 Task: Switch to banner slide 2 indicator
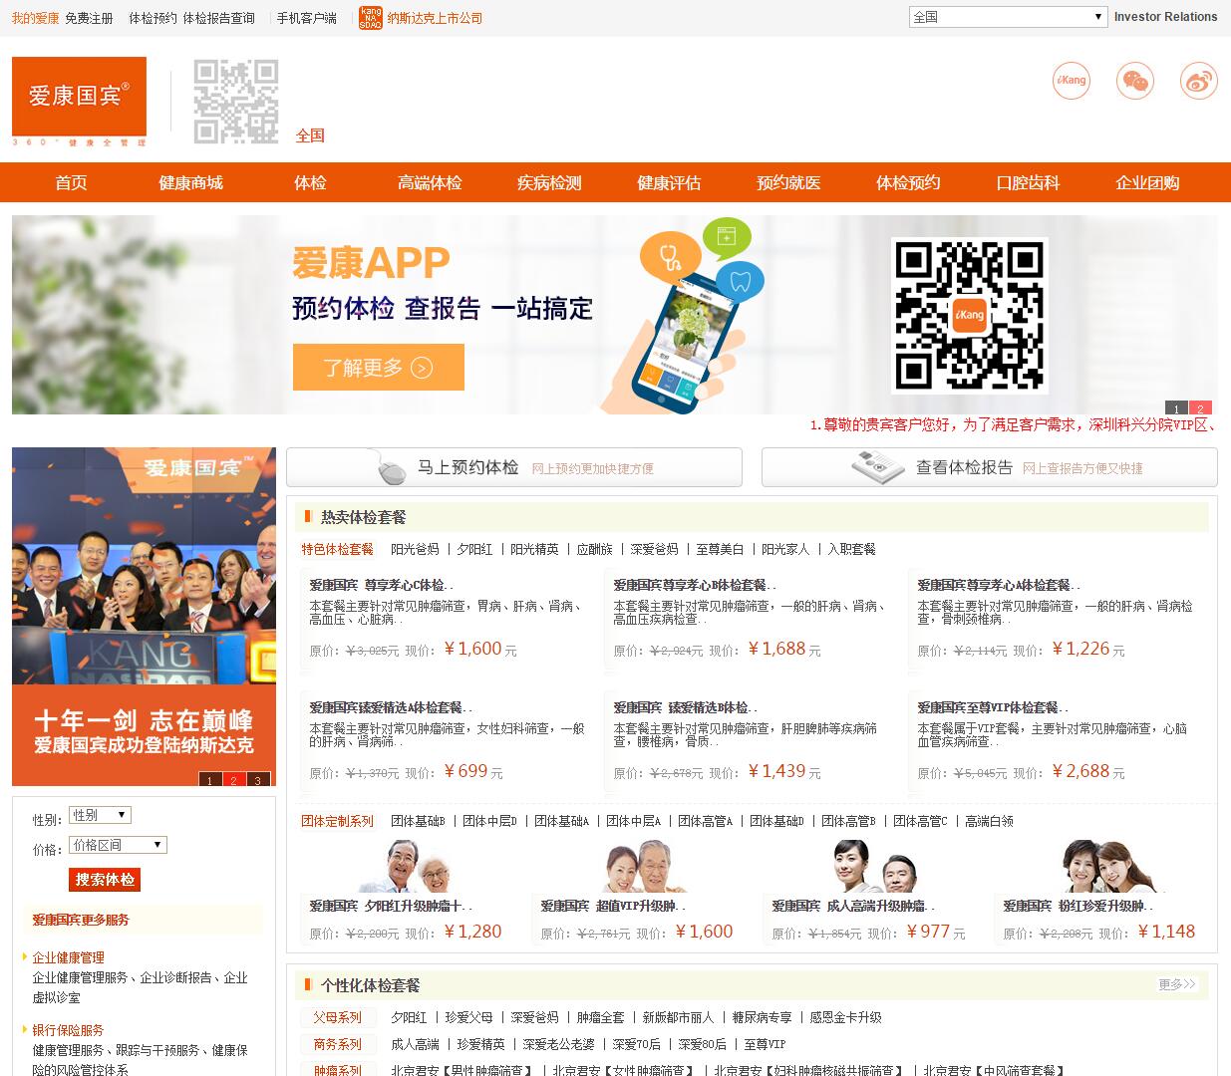1201,407
